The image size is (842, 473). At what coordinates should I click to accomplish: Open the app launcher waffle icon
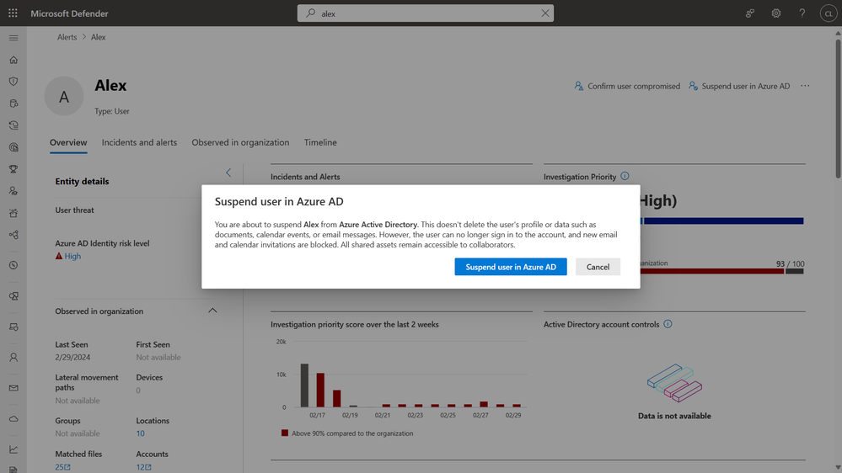[x=13, y=13]
